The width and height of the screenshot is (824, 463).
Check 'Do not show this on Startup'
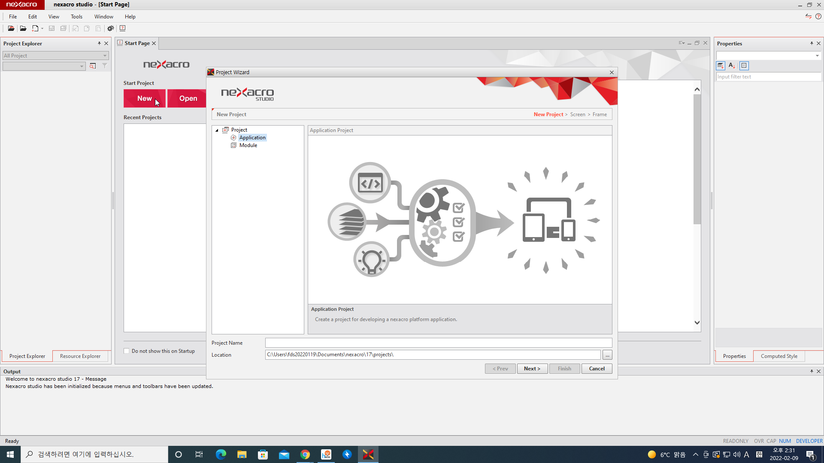[x=127, y=351]
